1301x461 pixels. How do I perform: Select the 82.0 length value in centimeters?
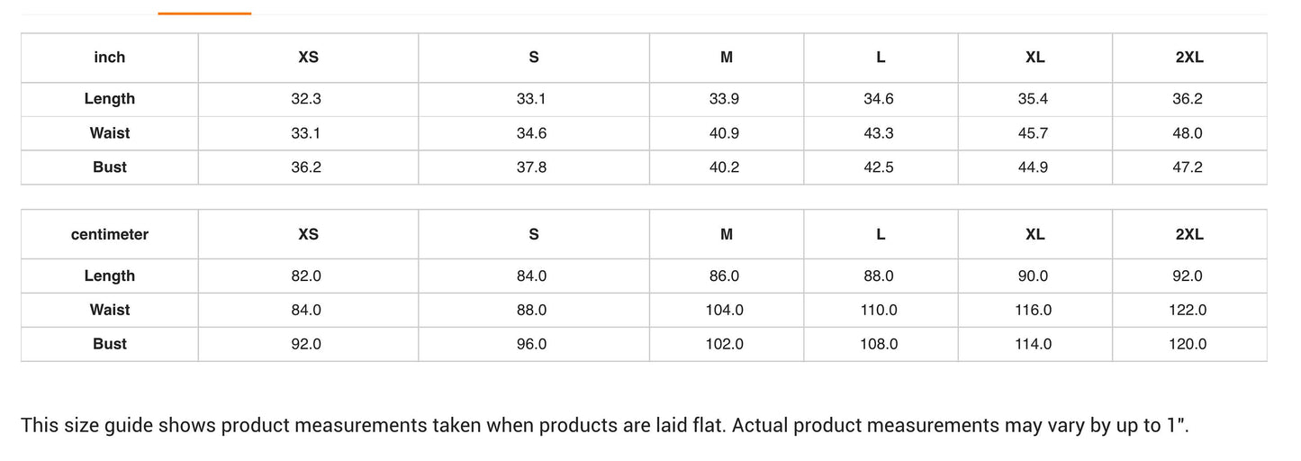click(306, 276)
